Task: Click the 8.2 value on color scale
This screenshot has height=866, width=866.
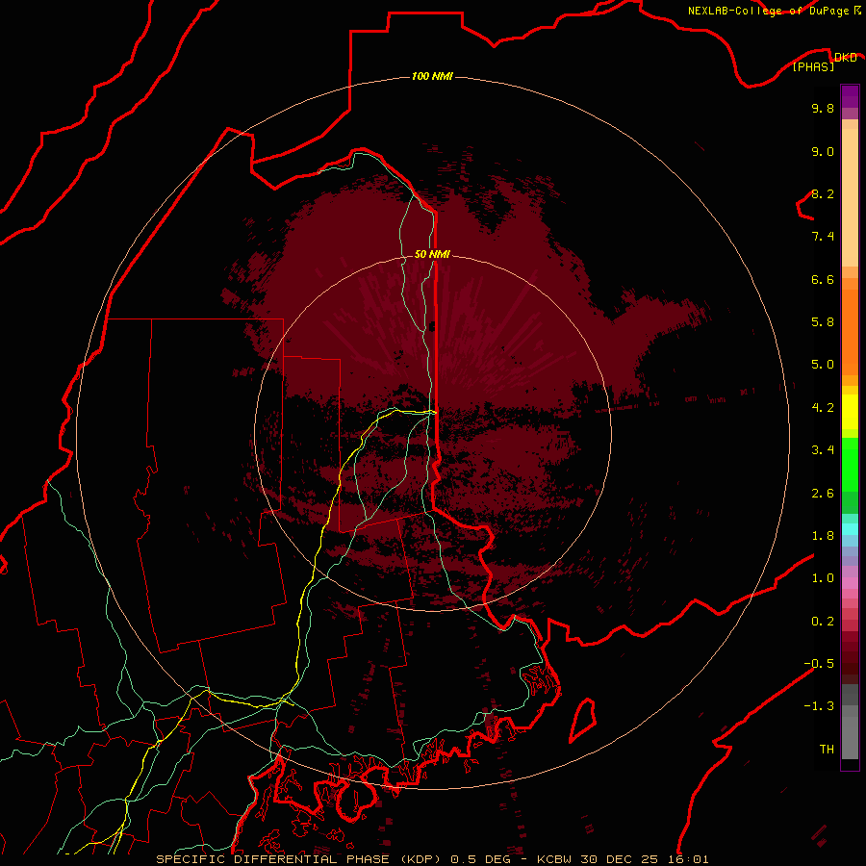Action: (x=823, y=193)
